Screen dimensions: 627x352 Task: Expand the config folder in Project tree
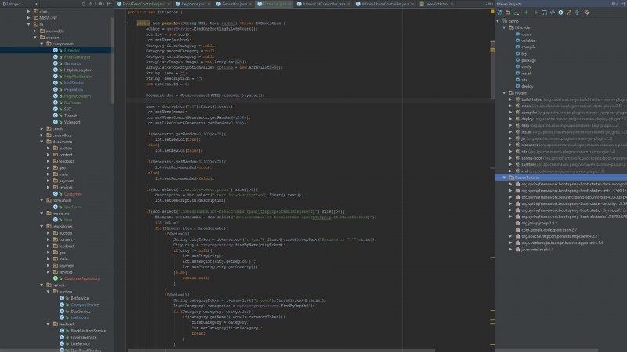tap(42, 128)
